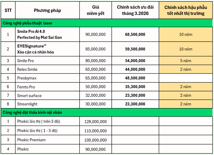Select the 59,500,000 promotional price cell
The width and height of the screenshot is (214, 155).
pos(135,49)
